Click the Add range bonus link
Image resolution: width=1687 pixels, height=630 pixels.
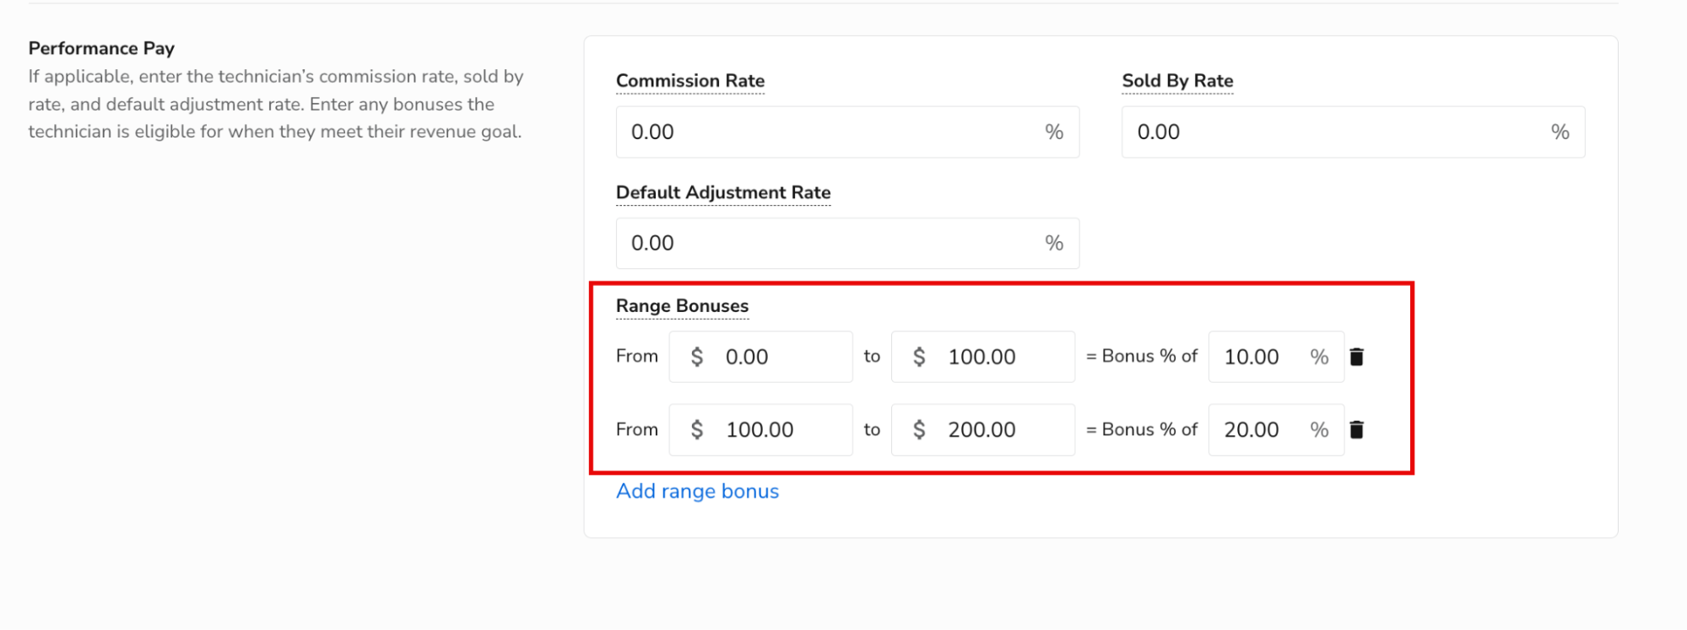[697, 491]
